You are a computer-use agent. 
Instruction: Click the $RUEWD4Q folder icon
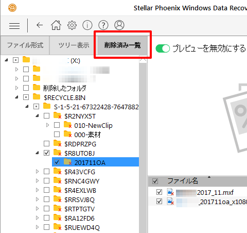pos(57,227)
